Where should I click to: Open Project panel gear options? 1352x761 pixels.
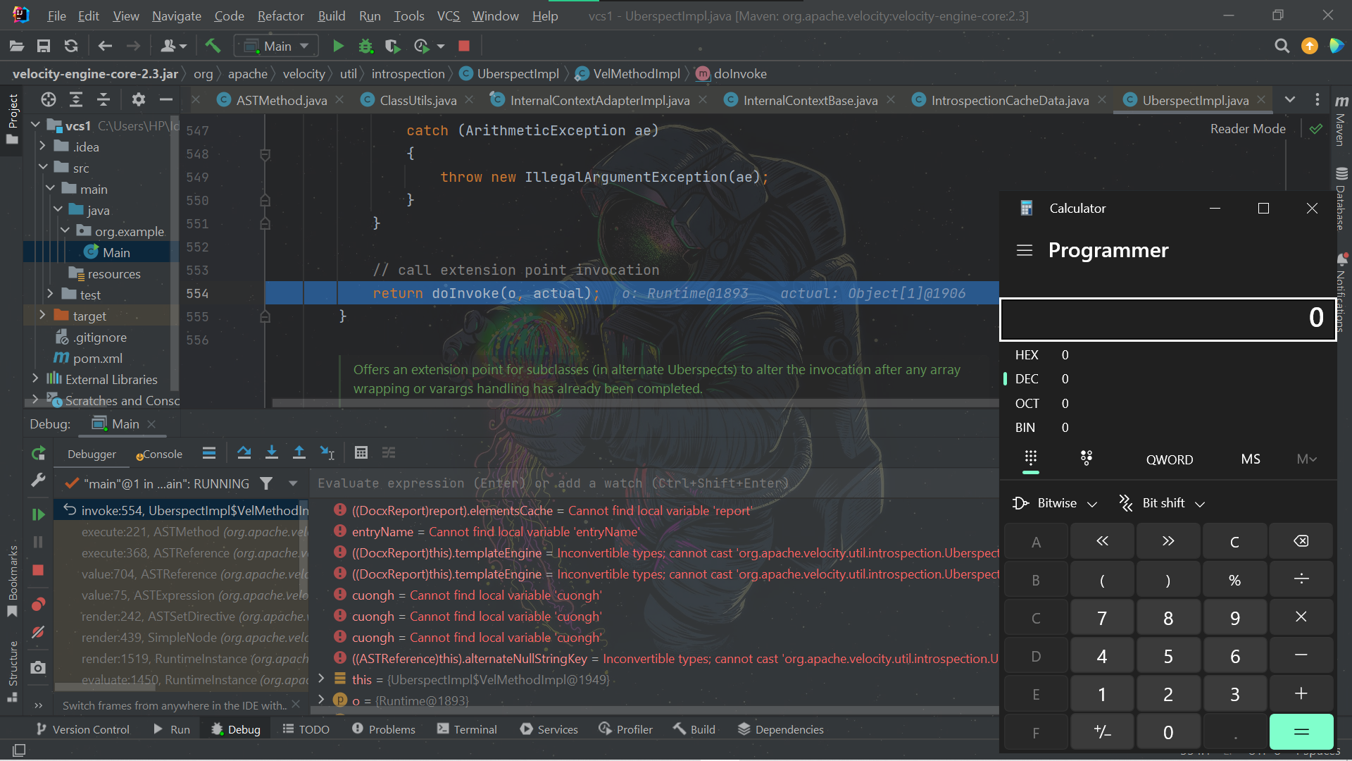(139, 100)
